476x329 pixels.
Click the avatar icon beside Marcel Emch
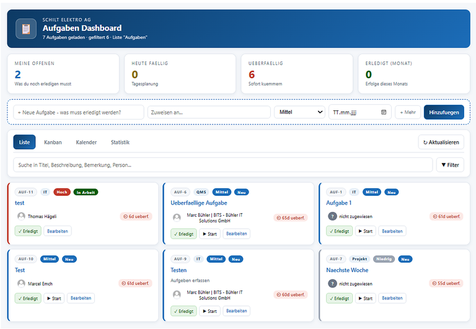[x=21, y=284]
